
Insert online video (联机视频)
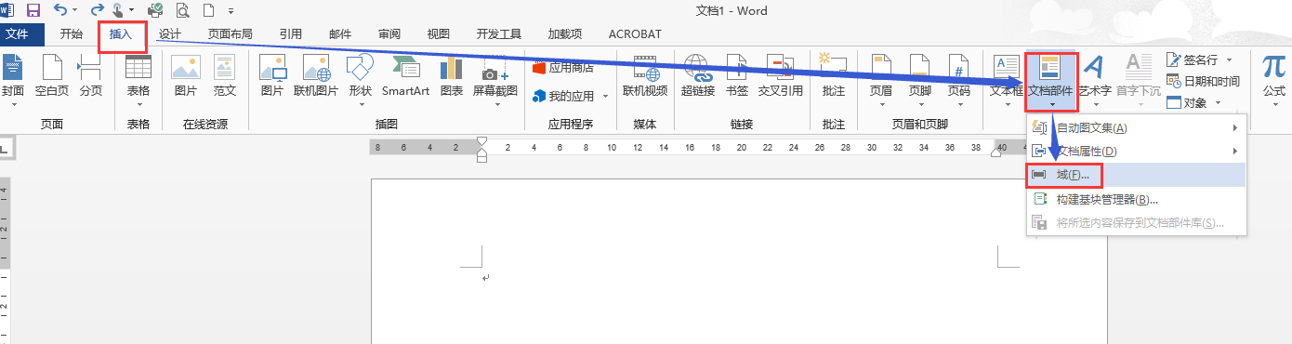coord(645,76)
